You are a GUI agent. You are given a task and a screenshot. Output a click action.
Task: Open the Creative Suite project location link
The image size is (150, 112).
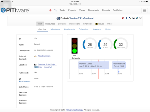47,64
